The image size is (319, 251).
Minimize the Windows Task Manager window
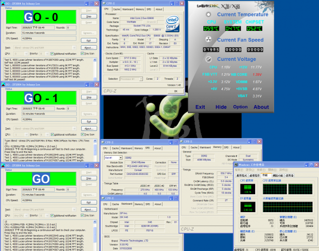coord(307,165)
